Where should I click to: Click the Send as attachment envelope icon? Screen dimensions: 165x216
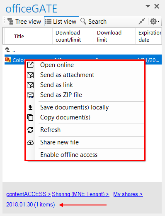pyautogui.click(x=30, y=75)
